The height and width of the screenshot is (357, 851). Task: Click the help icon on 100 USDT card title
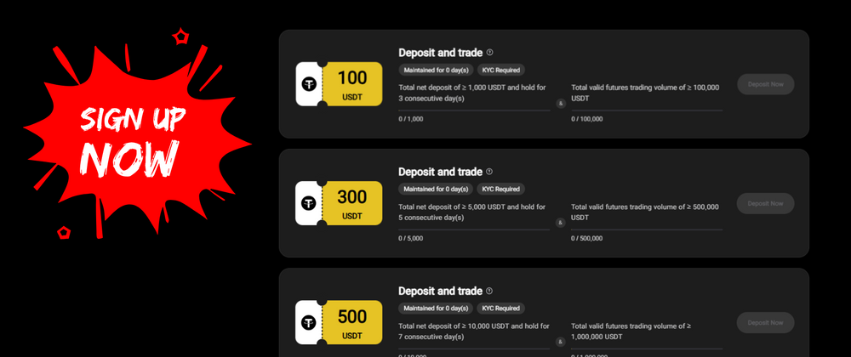pos(489,53)
